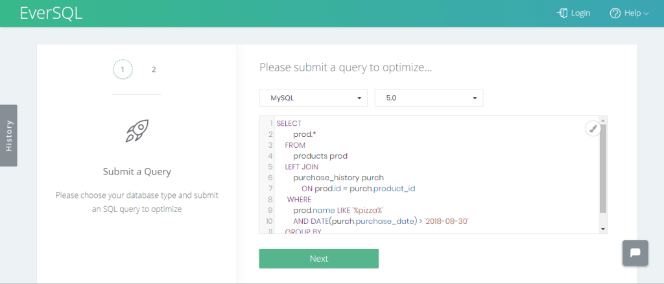Click the Help question mark icon

point(615,13)
